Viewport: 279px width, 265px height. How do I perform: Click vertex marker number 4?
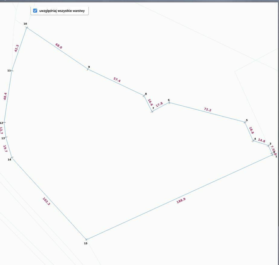coord(253,141)
